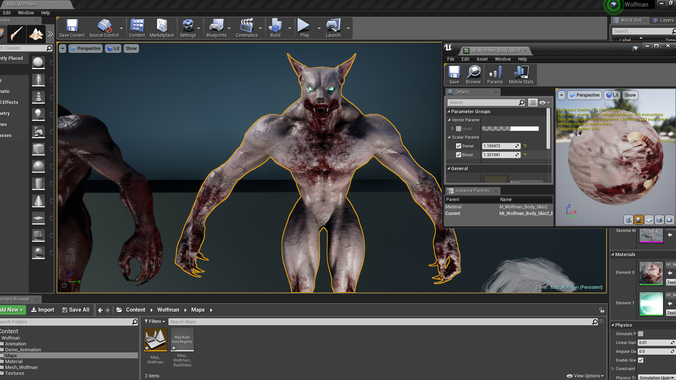Reset Sweat parameter to default arrow
Image resolution: width=676 pixels, height=380 pixels.
[525, 146]
